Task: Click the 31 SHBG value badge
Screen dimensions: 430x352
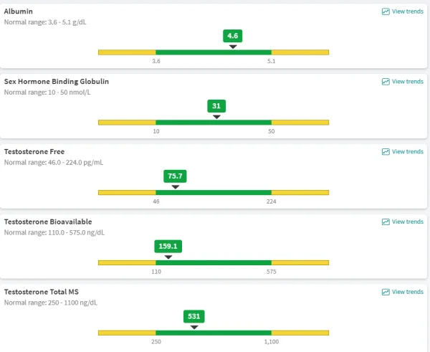Action: pyautogui.click(x=216, y=106)
